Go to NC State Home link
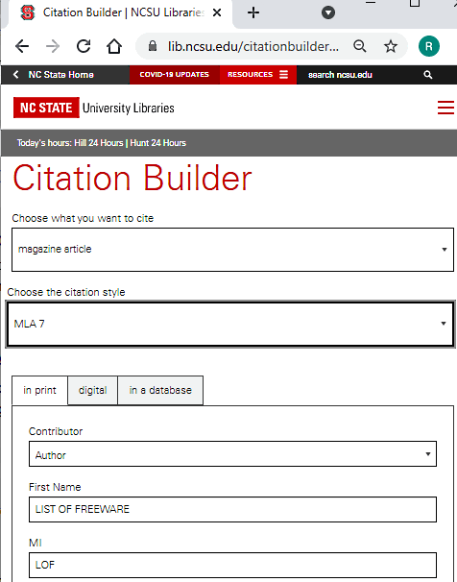Viewport: 457px width, 582px height. coord(60,75)
